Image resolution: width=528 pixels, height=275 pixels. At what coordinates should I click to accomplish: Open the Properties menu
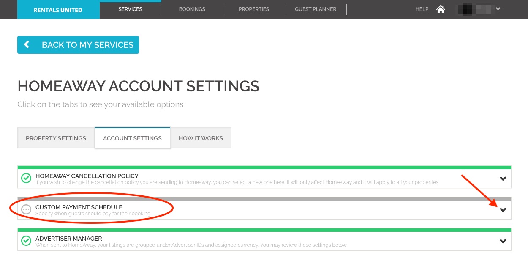point(254,9)
